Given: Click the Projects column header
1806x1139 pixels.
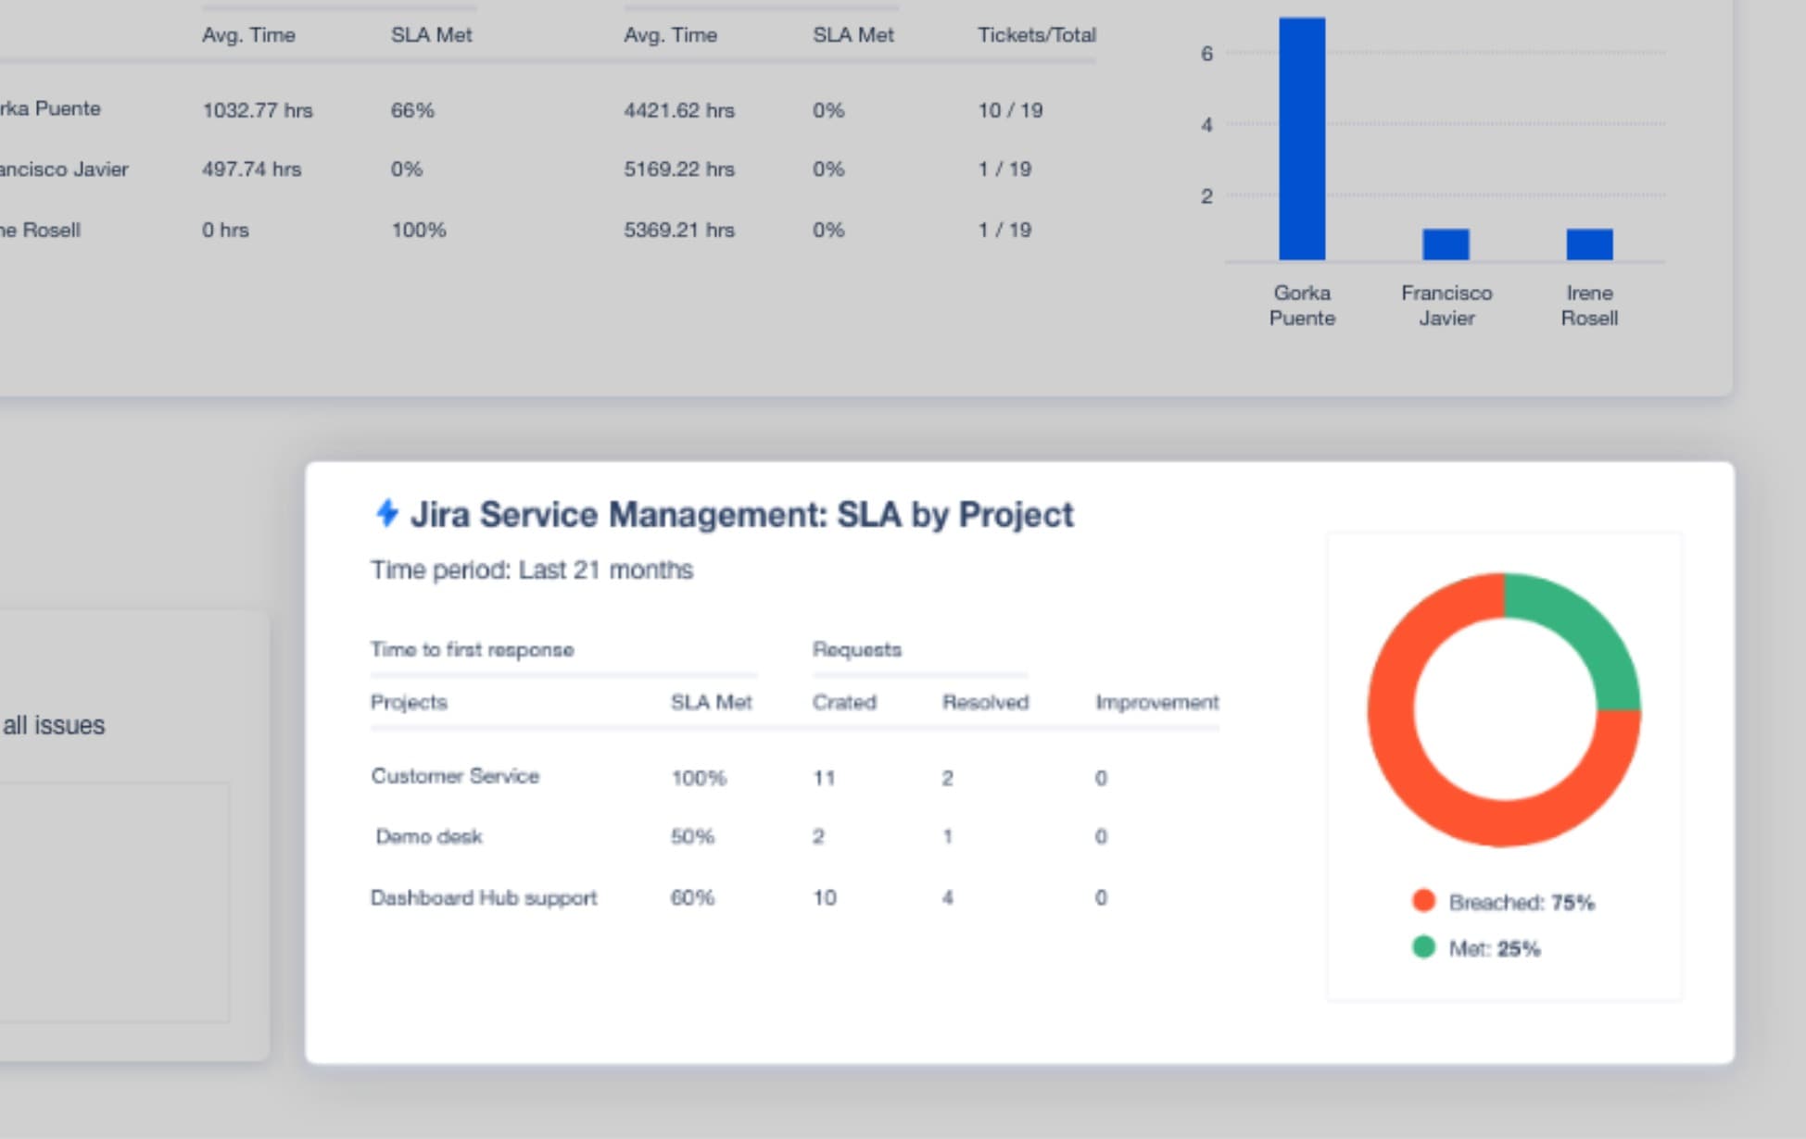Looking at the screenshot, I should point(409,702).
